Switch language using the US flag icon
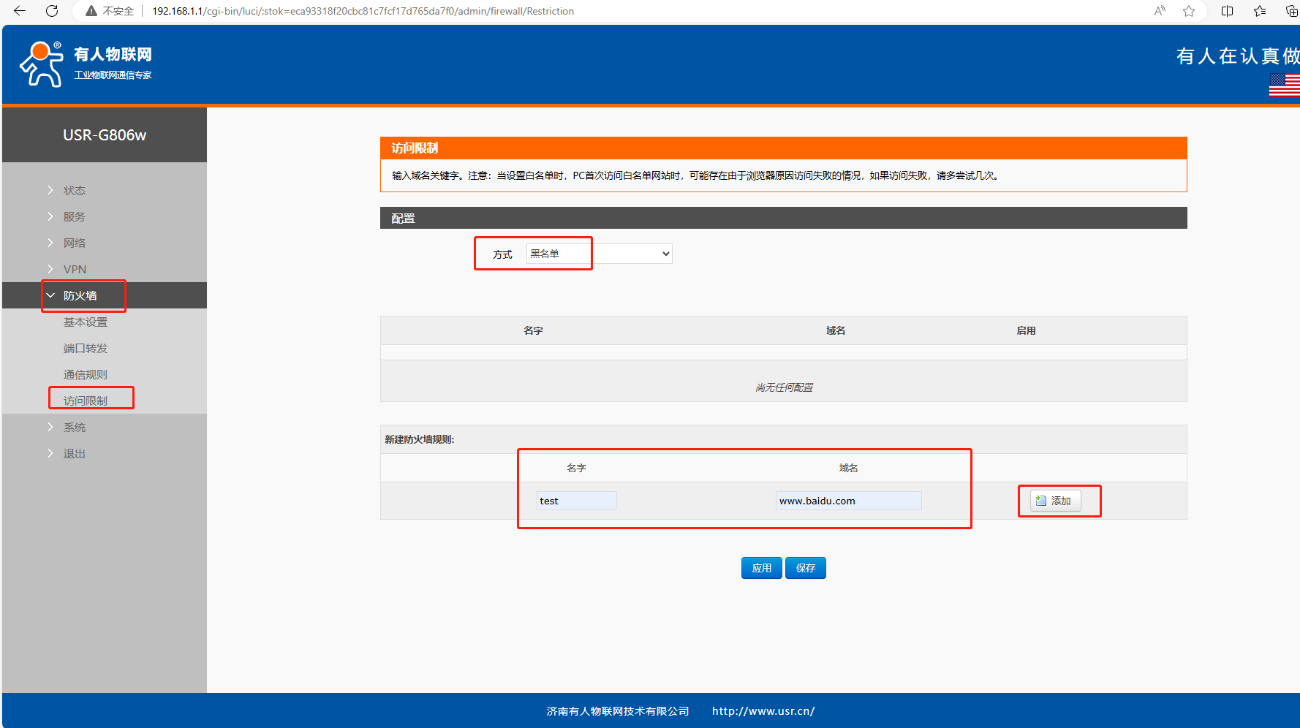 tap(1285, 85)
